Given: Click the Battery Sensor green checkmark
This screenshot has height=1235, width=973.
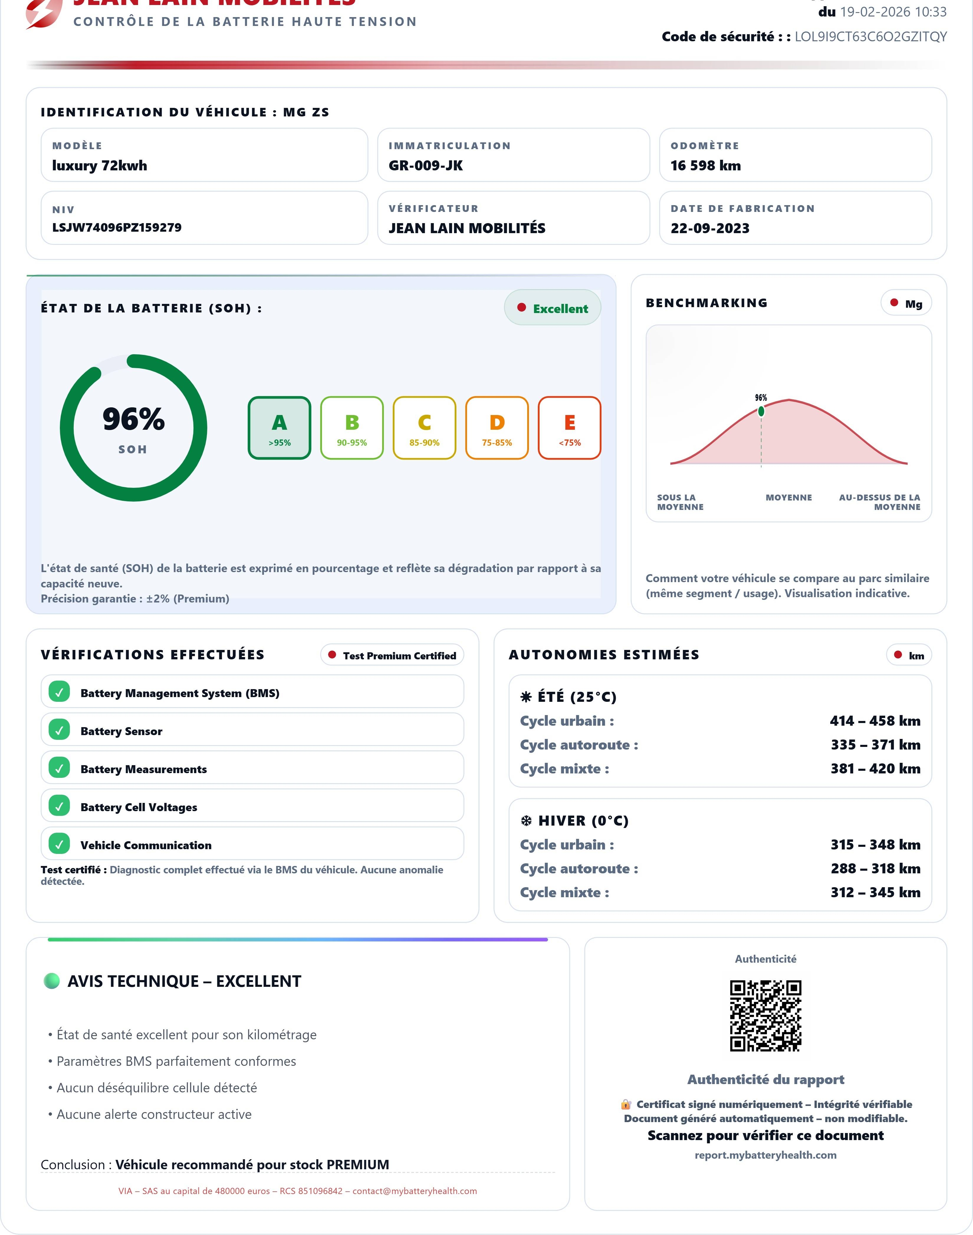Looking at the screenshot, I should pos(59,730).
